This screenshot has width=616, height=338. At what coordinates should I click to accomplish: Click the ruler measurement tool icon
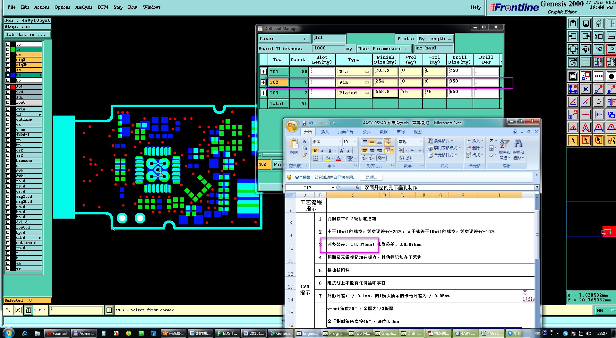[598, 76]
